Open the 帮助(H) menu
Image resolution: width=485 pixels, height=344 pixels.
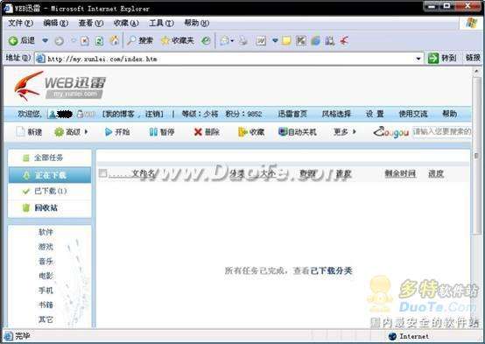click(197, 23)
